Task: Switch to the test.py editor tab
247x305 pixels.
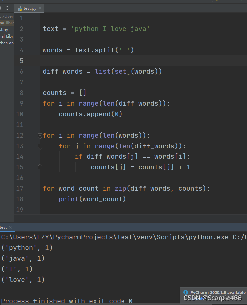Action: point(29,8)
